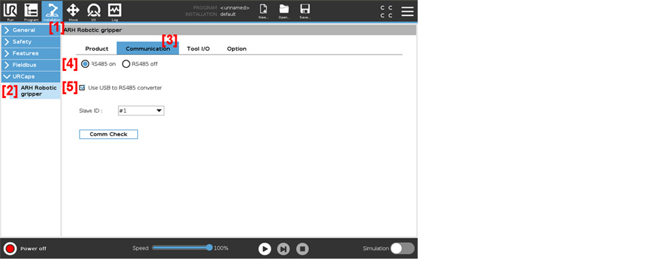
Task: Click the Comm Check button
Action: coord(109,134)
